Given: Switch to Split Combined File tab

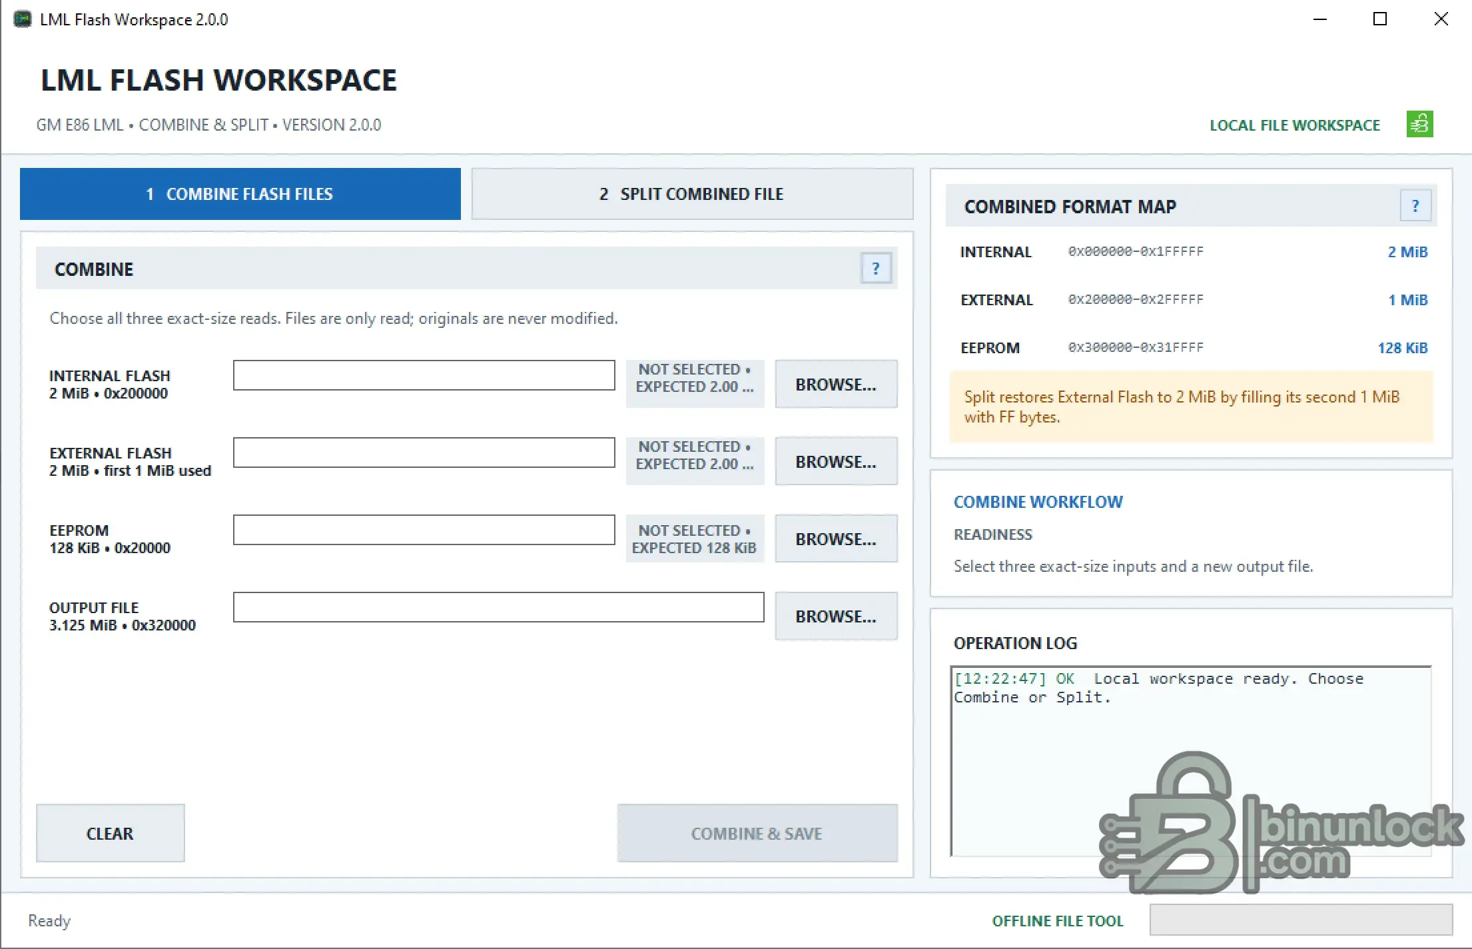Looking at the screenshot, I should coord(692,194).
